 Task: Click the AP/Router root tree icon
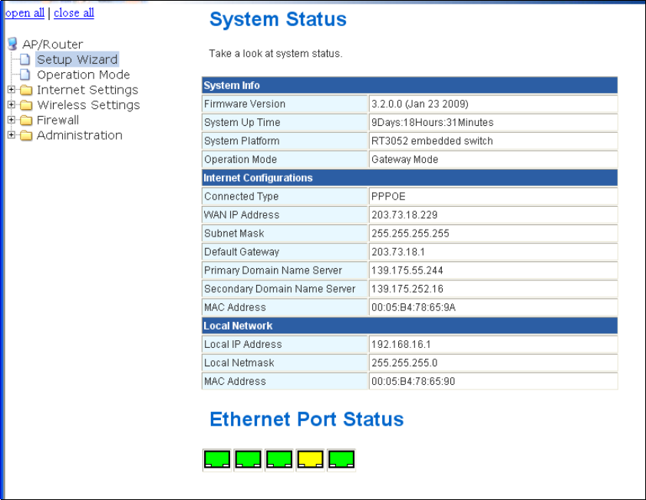[x=12, y=44]
